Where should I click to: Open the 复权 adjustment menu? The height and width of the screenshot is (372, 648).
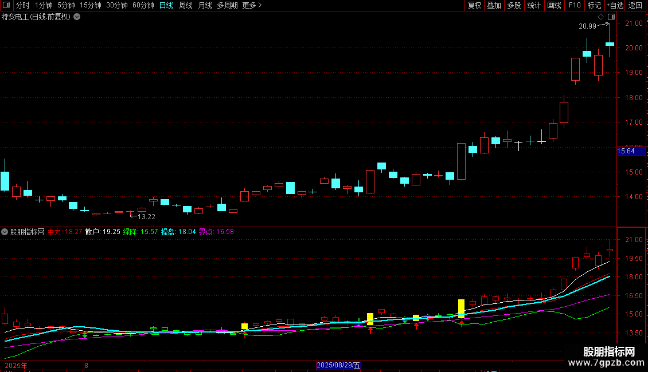click(x=474, y=5)
